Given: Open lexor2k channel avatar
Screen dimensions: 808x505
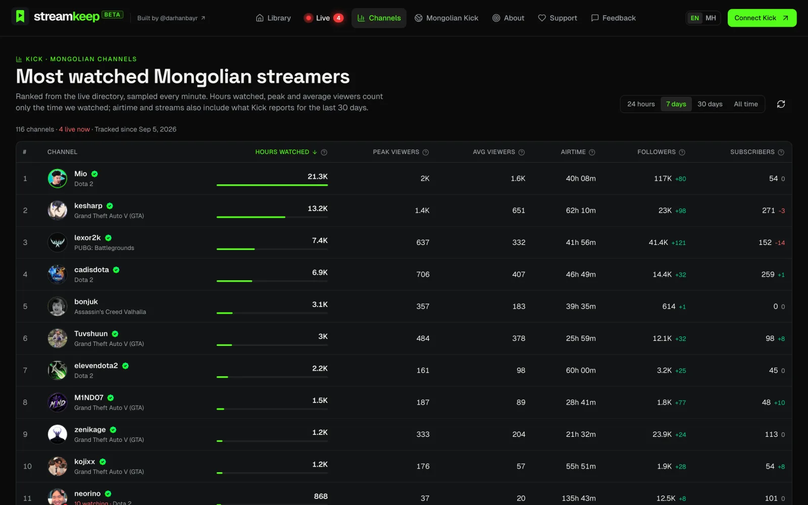Looking at the screenshot, I should tap(58, 242).
